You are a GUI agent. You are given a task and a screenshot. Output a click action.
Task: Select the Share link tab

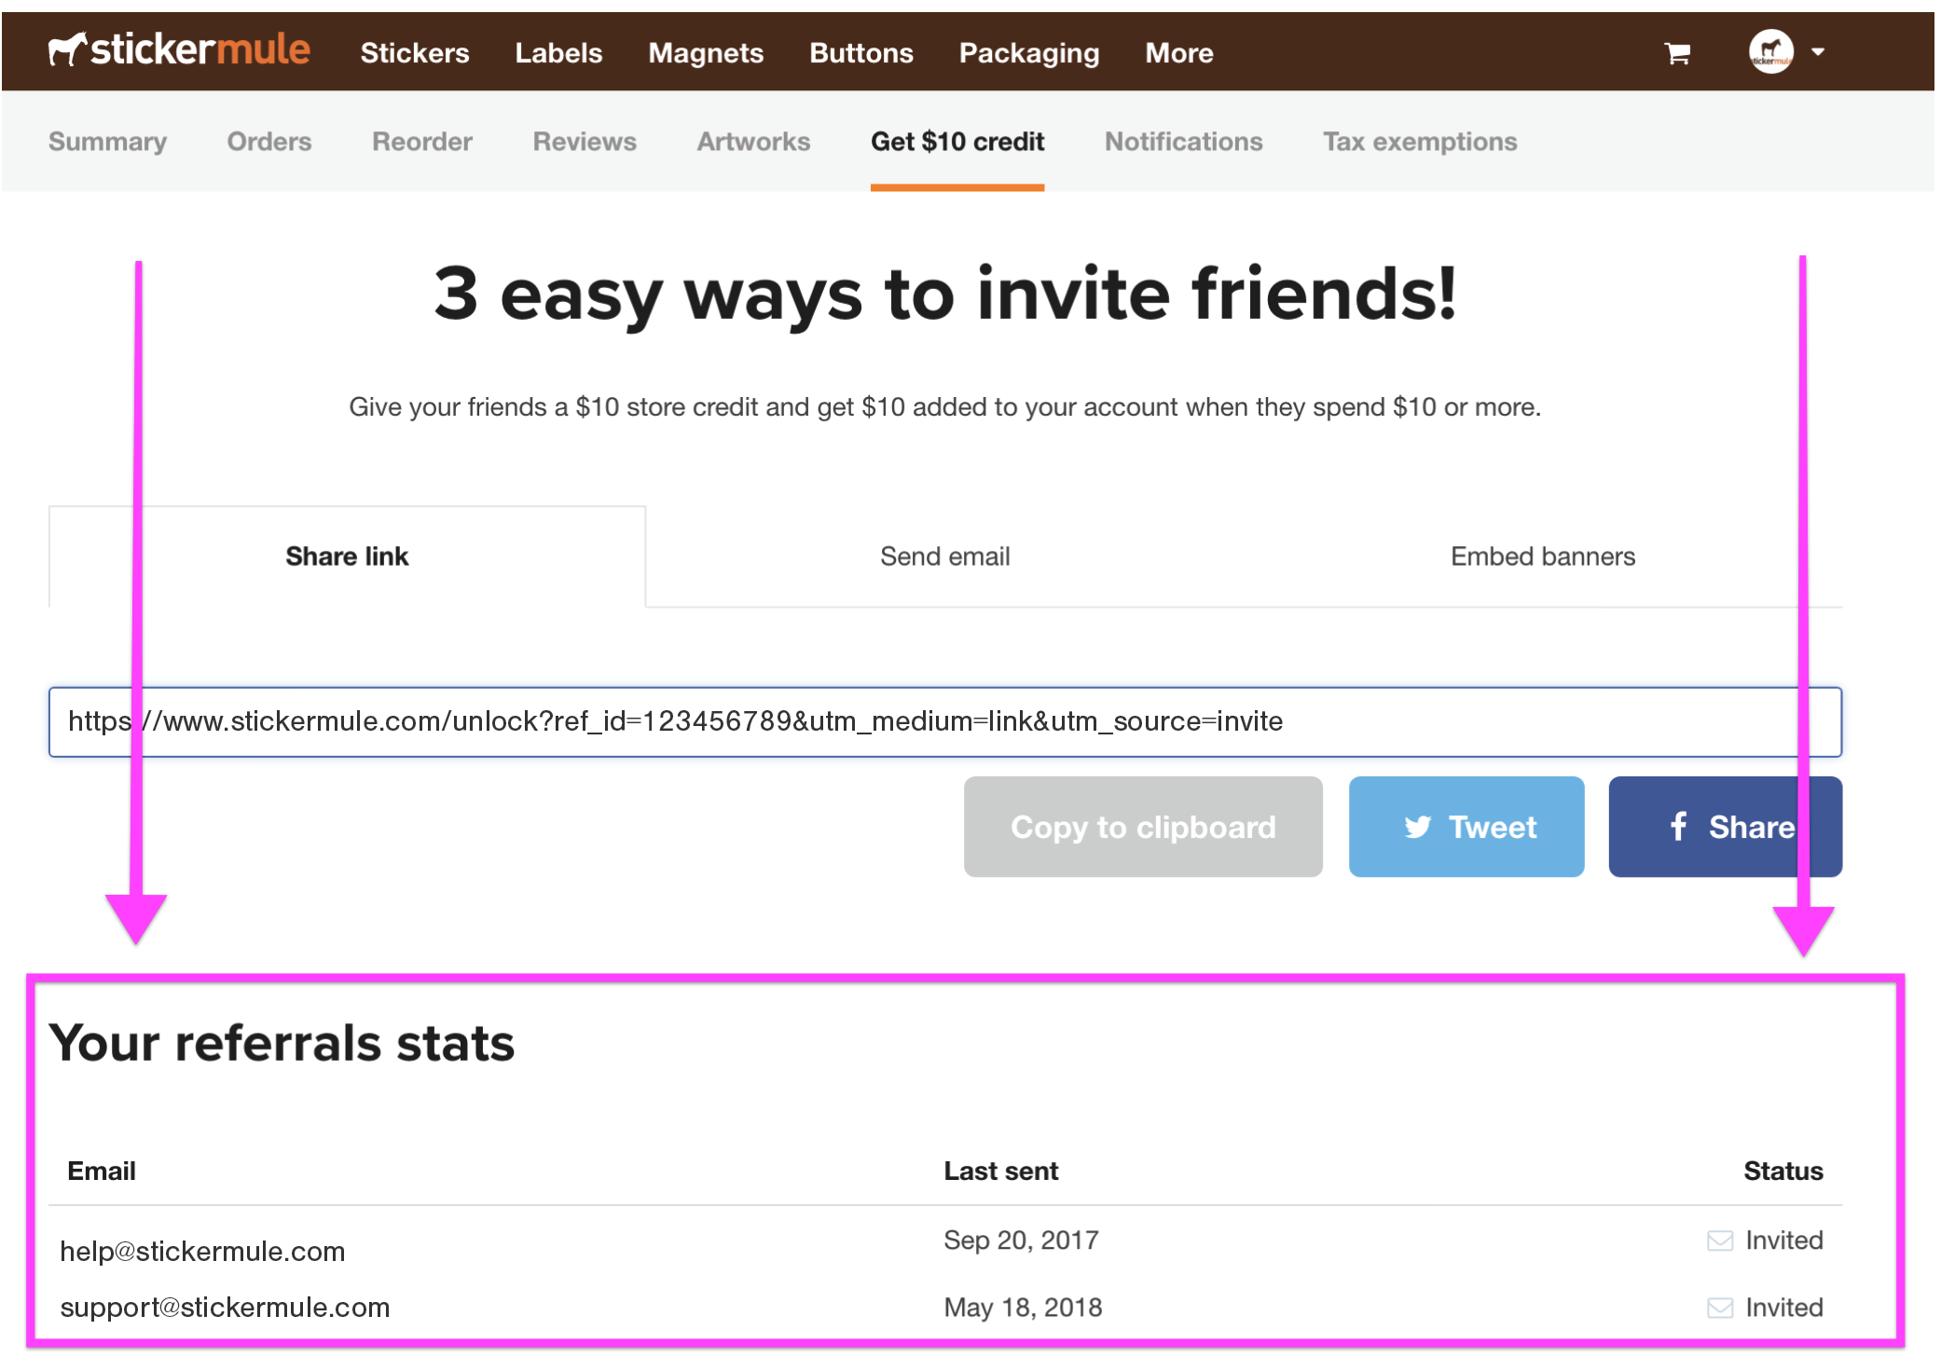point(347,556)
